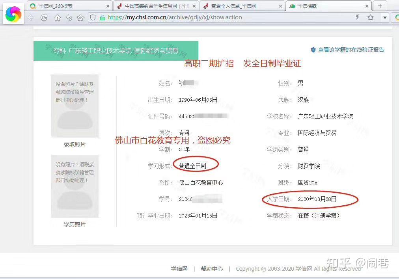Viewport: 399px width, 279px height.
Task: Refresh the current page
Action: point(44,18)
